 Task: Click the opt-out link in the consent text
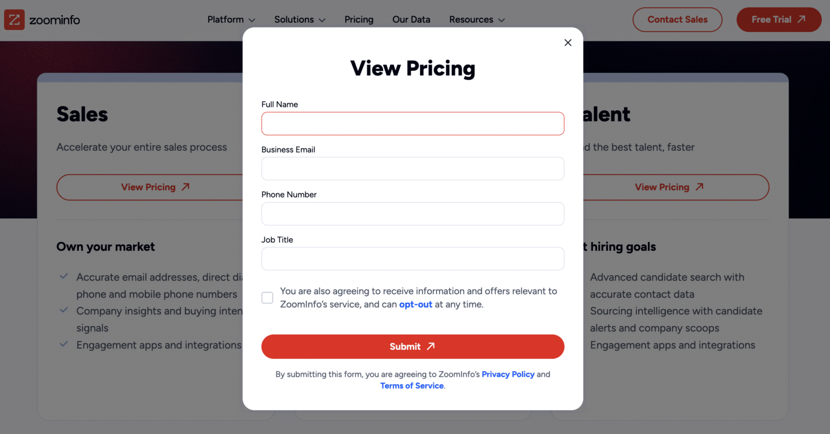(416, 304)
